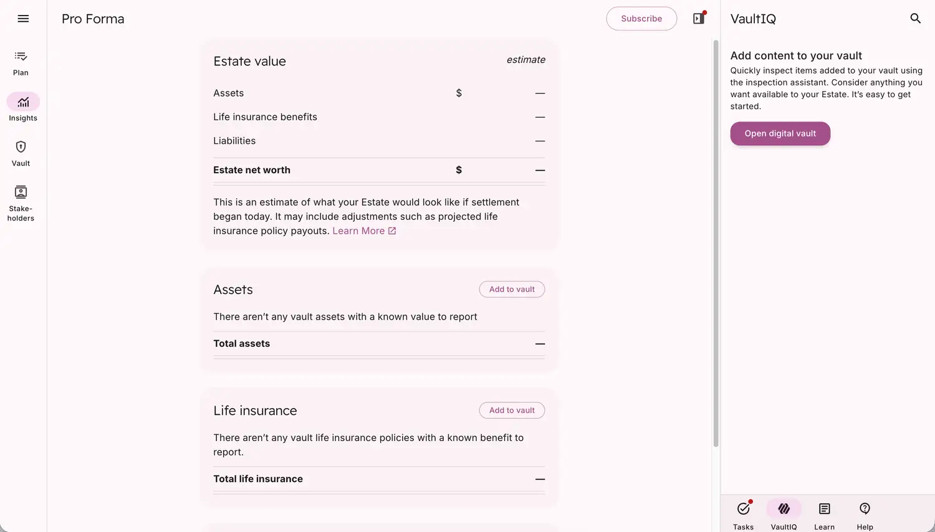Click the Subscribe button
The height and width of the screenshot is (532, 935).
pos(641,19)
